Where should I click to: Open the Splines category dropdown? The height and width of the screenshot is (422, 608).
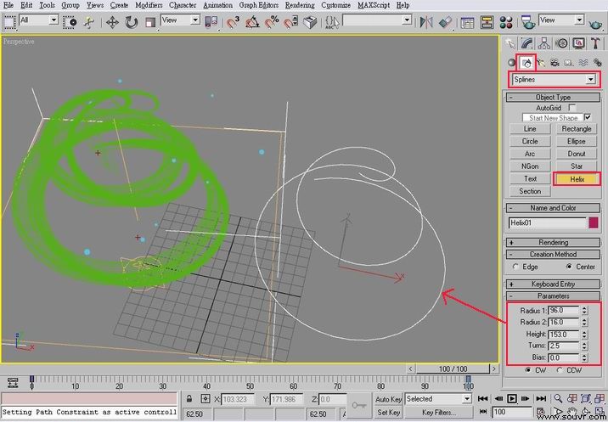pos(554,79)
